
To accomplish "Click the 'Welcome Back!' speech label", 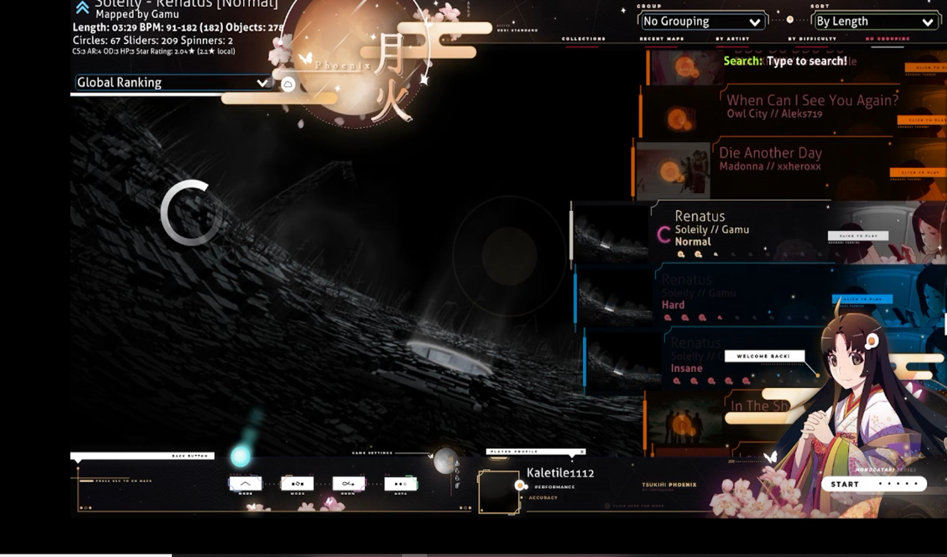I will pos(764,356).
